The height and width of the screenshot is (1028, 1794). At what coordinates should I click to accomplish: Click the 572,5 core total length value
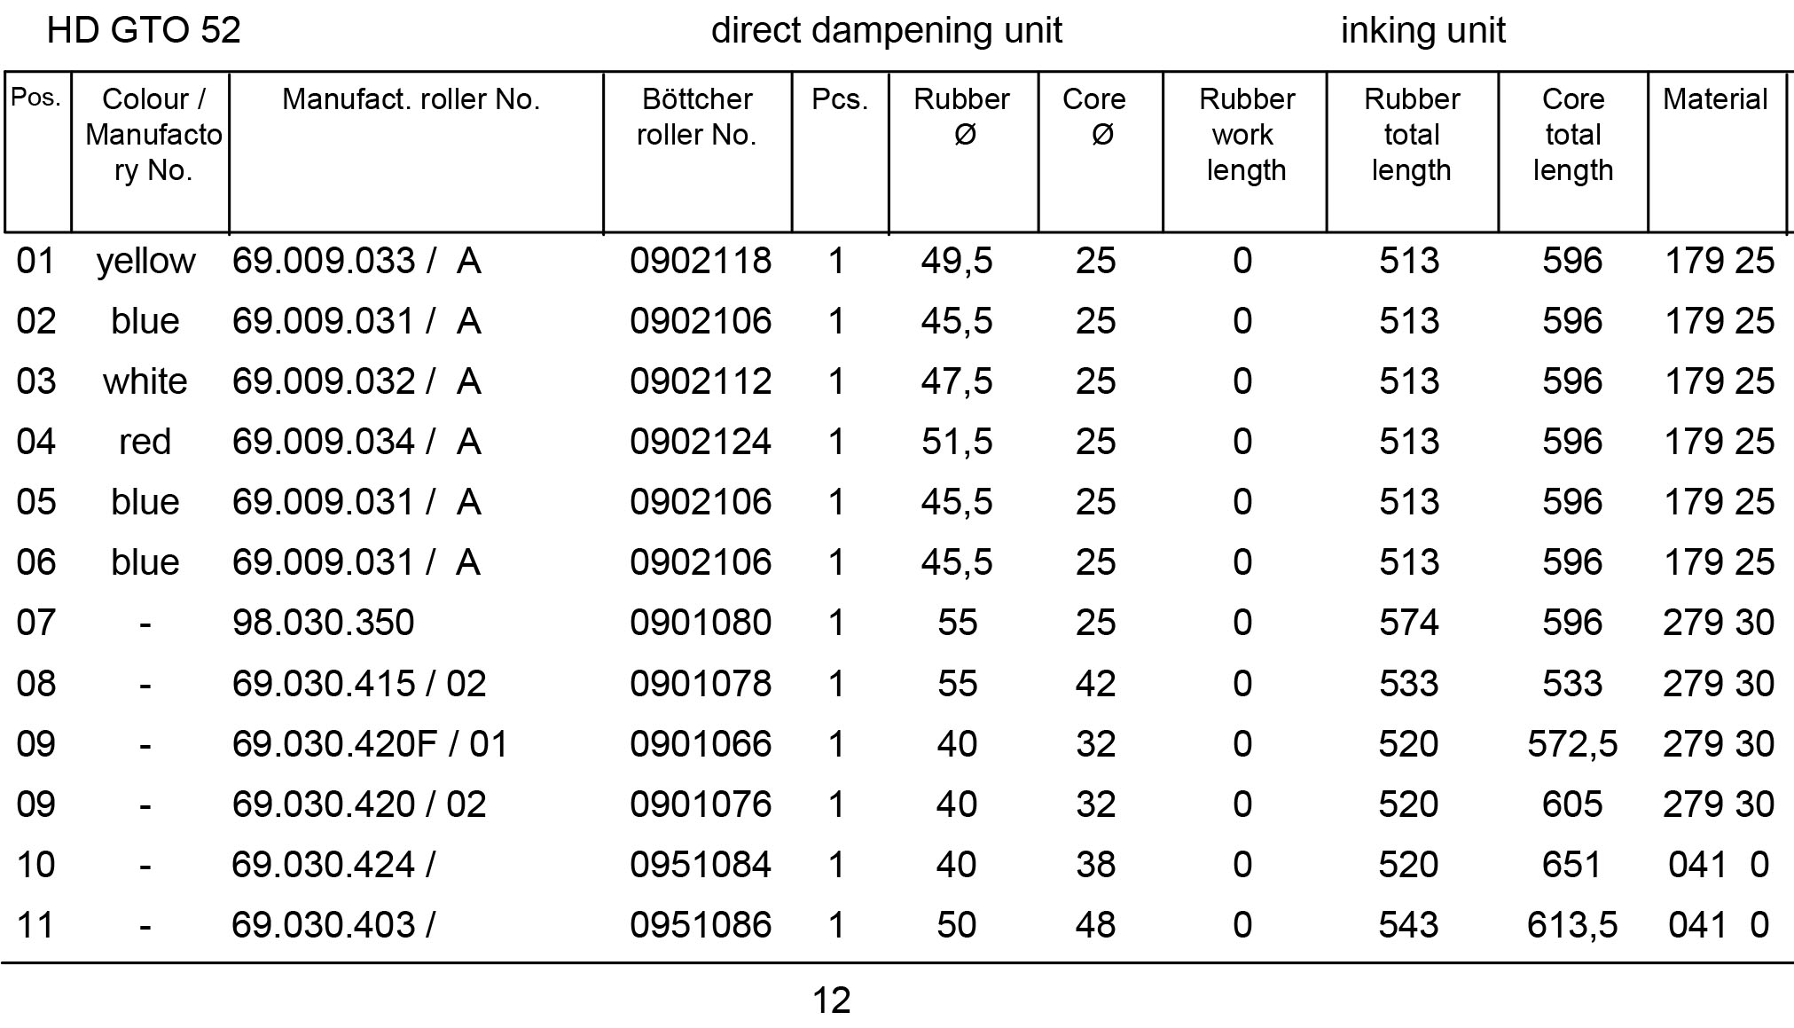coord(1571,743)
